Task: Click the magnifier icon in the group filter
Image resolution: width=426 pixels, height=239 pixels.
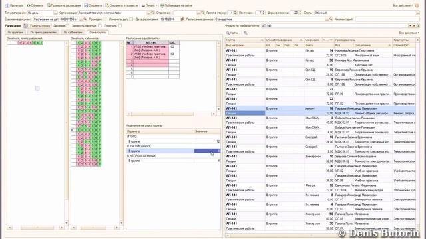Action: [x=418, y=26]
